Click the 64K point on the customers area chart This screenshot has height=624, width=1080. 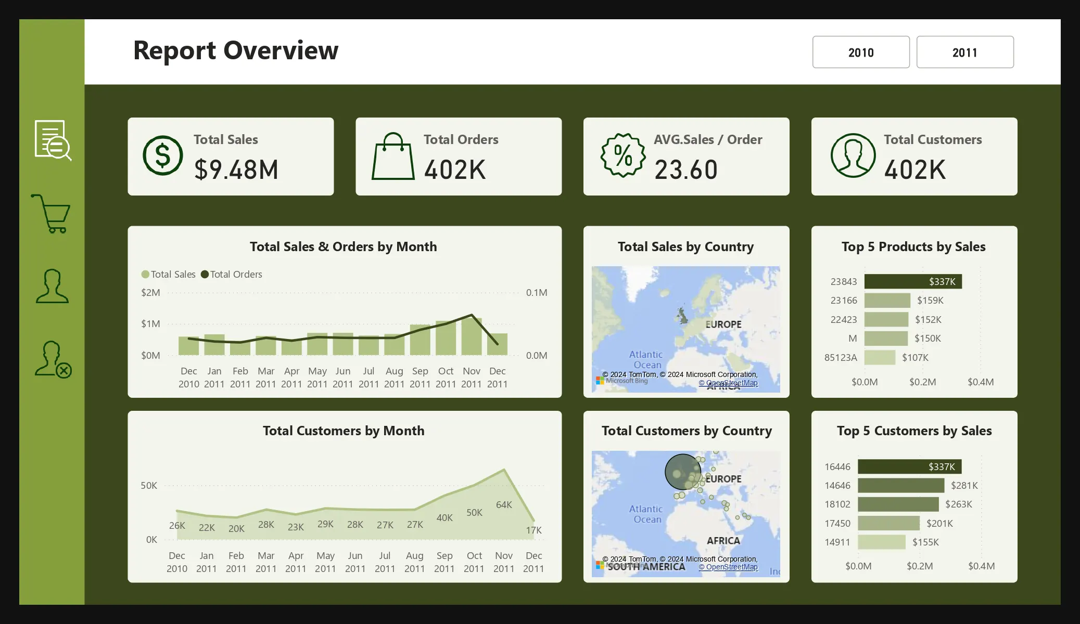[504, 470]
